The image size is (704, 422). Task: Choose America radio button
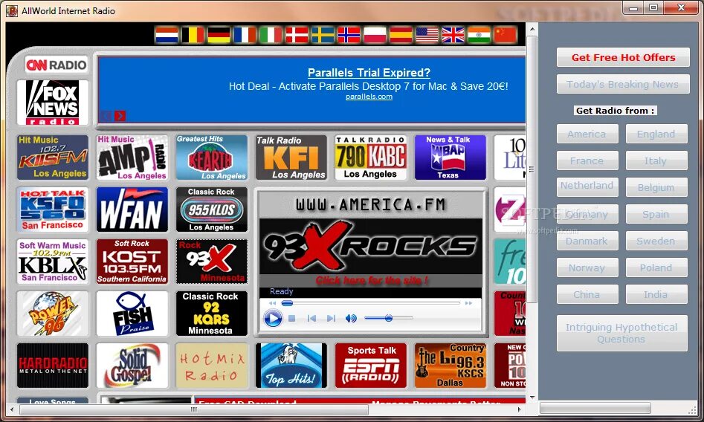pos(587,134)
